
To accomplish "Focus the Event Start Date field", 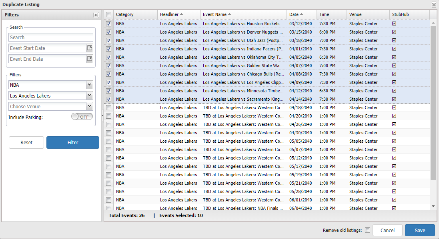I will tap(47, 48).
